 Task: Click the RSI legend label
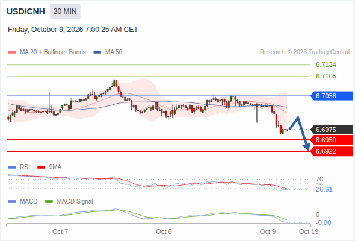[25, 167]
